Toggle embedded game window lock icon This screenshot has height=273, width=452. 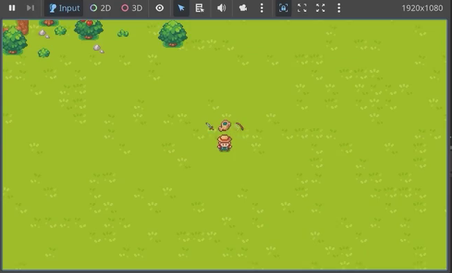tap(284, 8)
